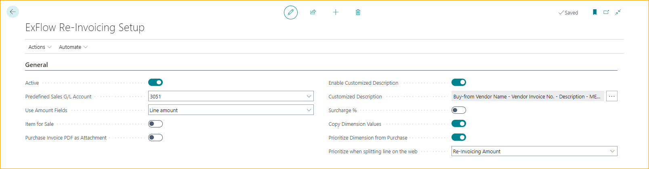
Task: Open page in new window icon
Action: coord(606,12)
